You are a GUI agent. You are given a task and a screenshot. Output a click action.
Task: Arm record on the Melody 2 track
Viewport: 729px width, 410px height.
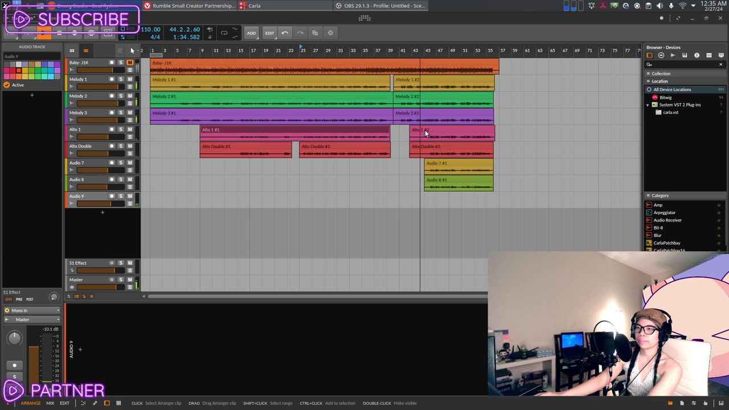coord(112,96)
